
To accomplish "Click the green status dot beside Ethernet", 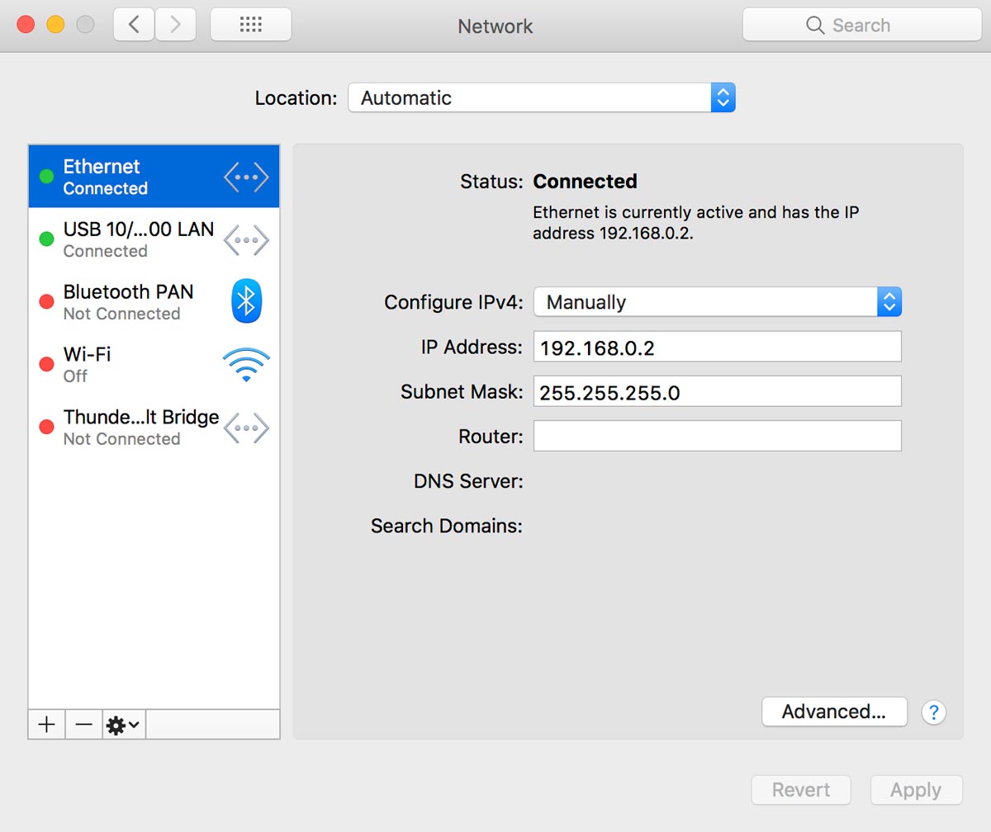I will 46,176.
